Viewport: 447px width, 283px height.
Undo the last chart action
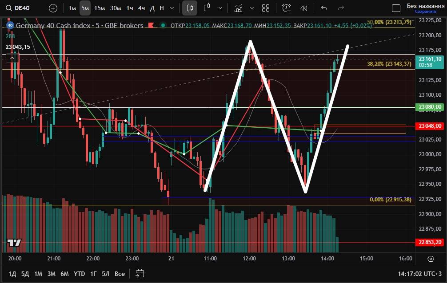coord(324,8)
